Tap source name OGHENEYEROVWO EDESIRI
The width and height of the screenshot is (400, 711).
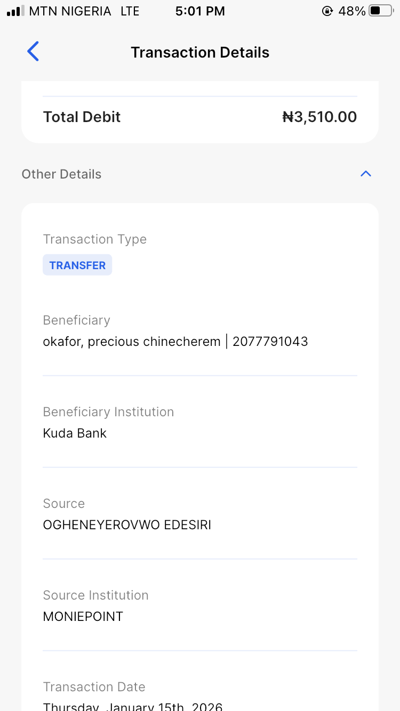pyautogui.click(x=127, y=524)
